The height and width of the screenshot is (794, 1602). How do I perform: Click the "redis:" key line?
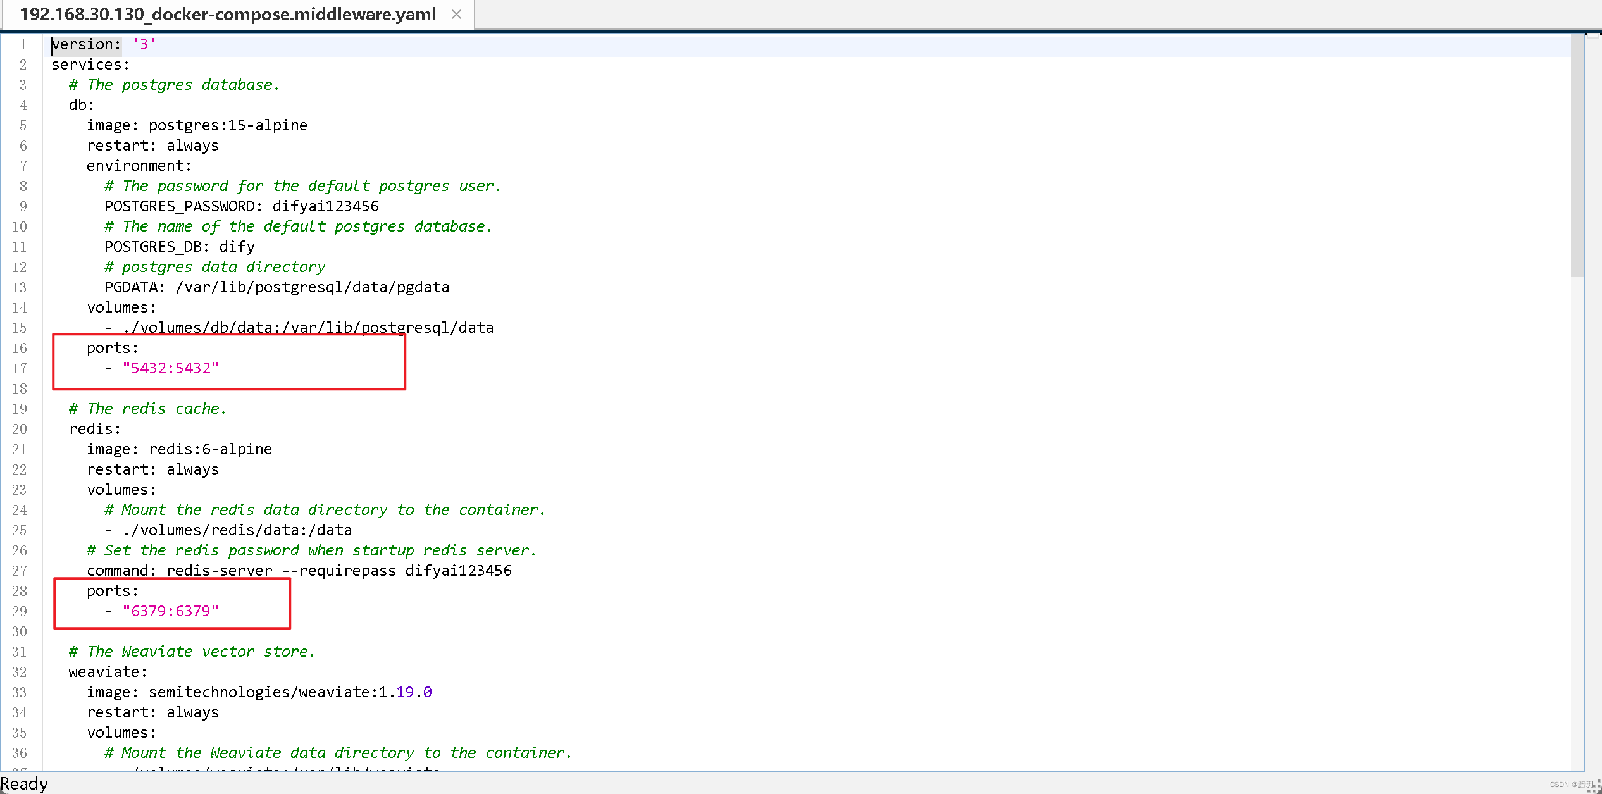coord(95,429)
